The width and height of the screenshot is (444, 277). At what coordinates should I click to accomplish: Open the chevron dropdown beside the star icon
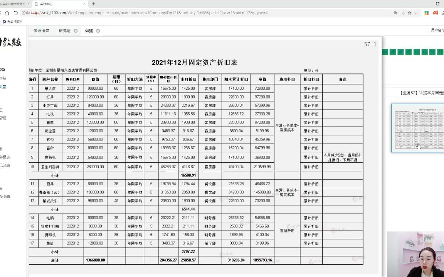(x=415, y=13)
